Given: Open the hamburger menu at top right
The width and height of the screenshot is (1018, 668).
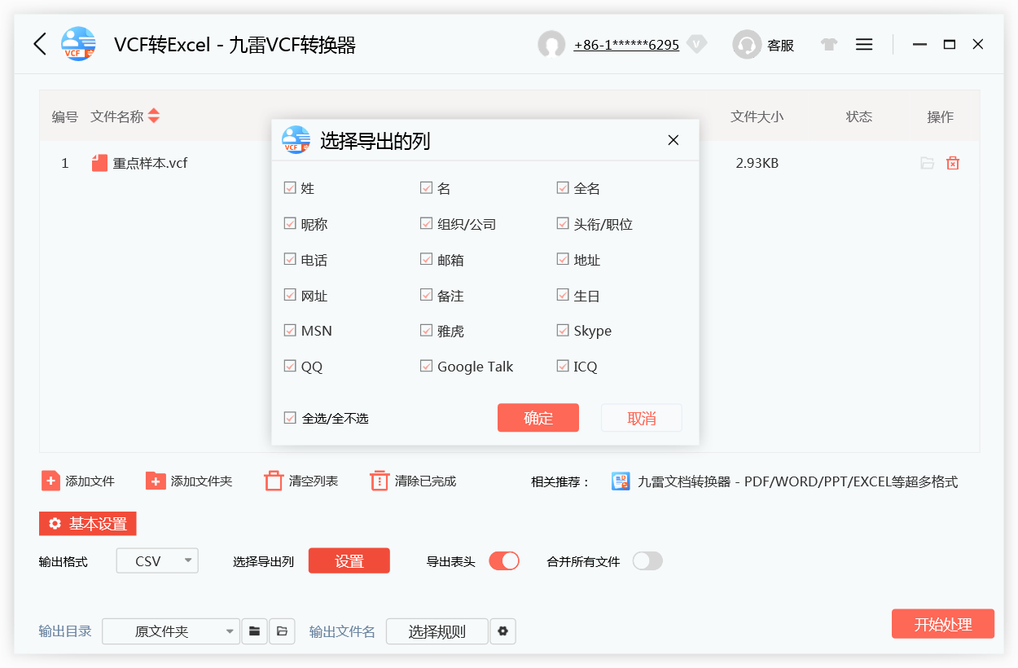Looking at the screenshot, I should tap(864, 44).
